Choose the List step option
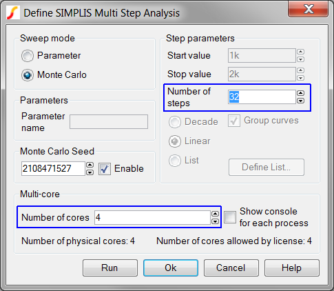This screenshot has height=291, width=334. [x=175, y=161]
